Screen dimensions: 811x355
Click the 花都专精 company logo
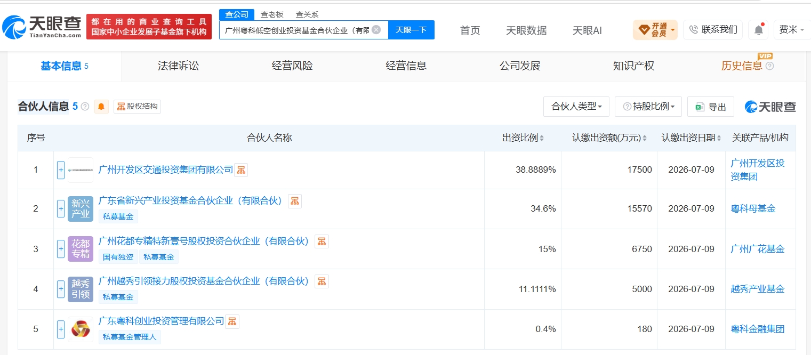point(81,249)
